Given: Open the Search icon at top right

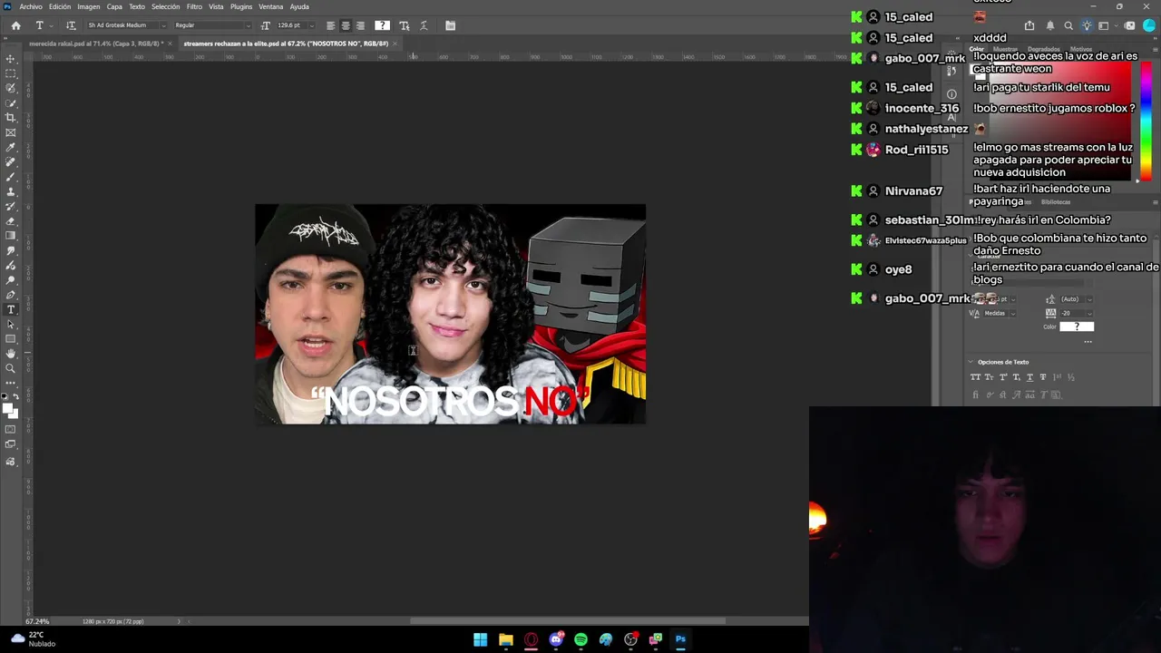Looking at the screenshot, I should click(1068, 25).
